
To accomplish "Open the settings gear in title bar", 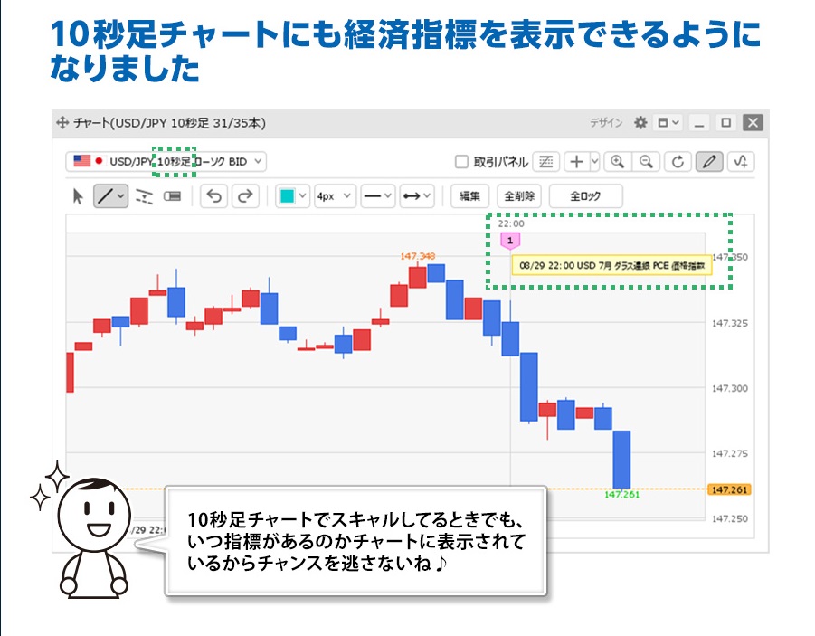I will (x=640, y=123).
